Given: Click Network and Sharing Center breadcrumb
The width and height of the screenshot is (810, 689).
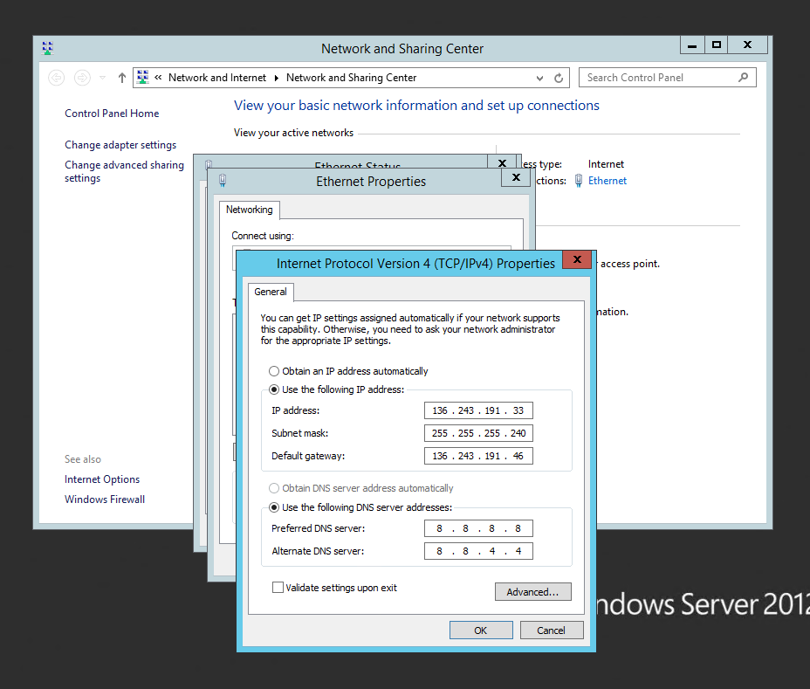Looking at the screenshot, I should click(351, 78).
